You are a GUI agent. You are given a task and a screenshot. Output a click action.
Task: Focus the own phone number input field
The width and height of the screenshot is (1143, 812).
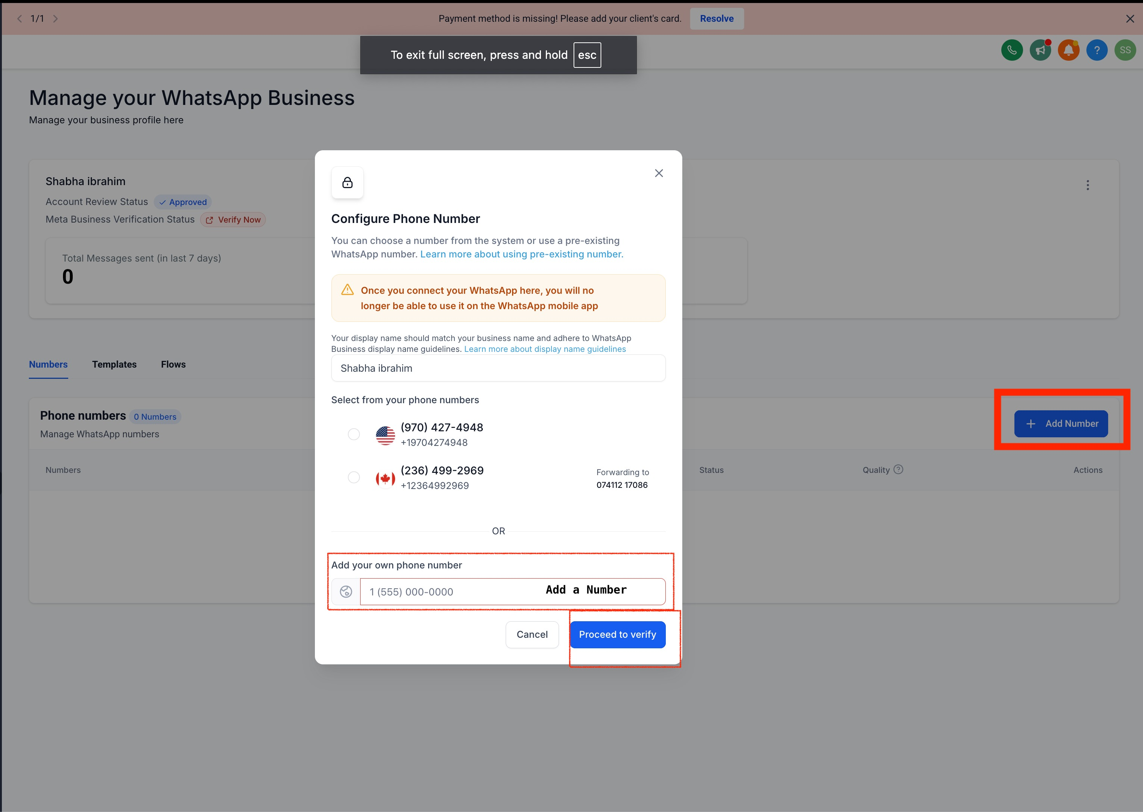coord(513,592)
